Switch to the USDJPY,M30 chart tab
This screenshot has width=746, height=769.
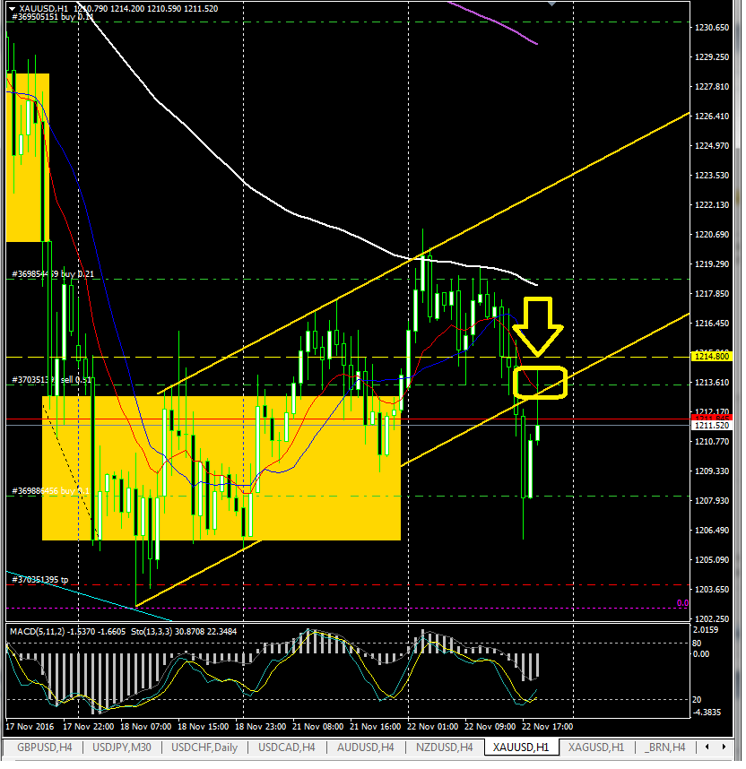[122, 747]
